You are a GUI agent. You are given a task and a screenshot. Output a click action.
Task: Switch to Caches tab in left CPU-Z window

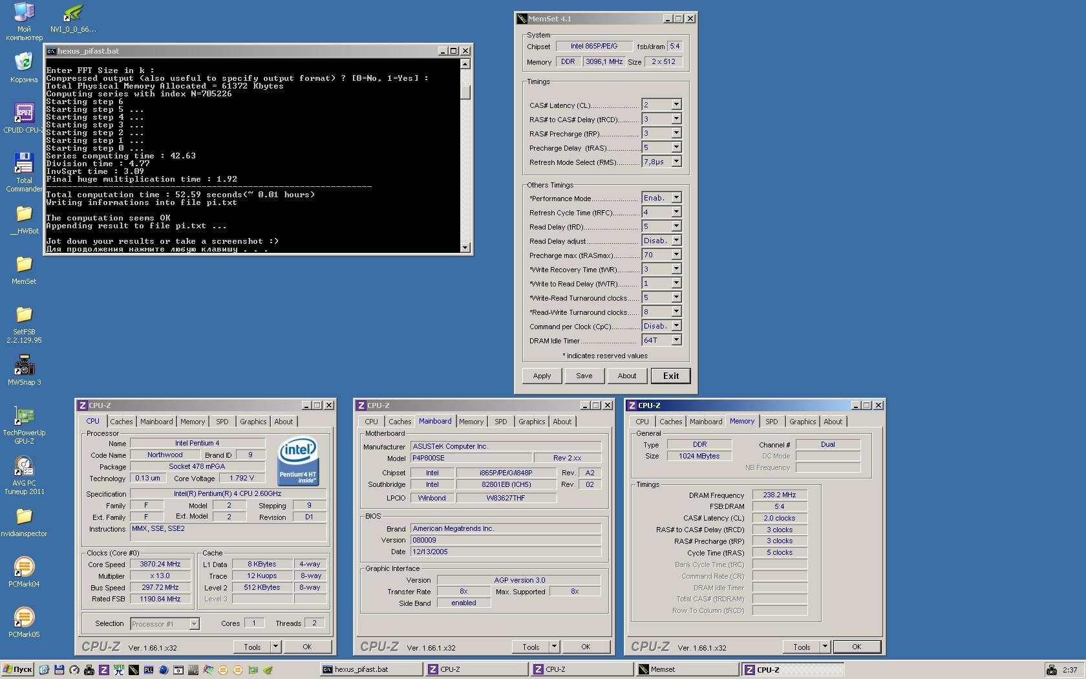pyautogui.click(x=121, y=422)
